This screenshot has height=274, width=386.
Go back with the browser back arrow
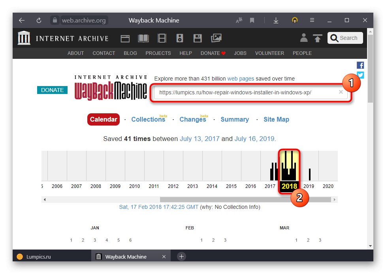(x=22, y=20)
